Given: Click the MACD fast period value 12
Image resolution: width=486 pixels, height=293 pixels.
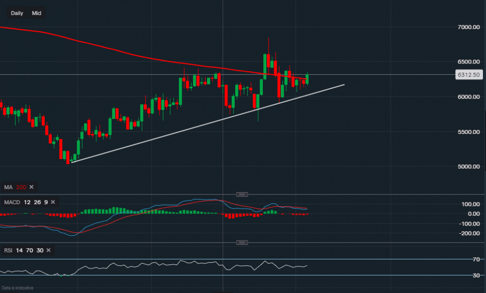Looking at the screenshot, I should point(27,202).
